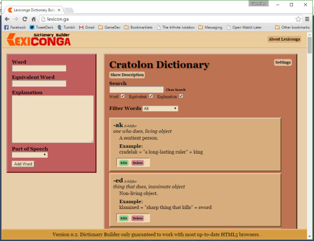Focus the Word input field
The width and height of the screenshot is (314, 241).
[39, 68]
